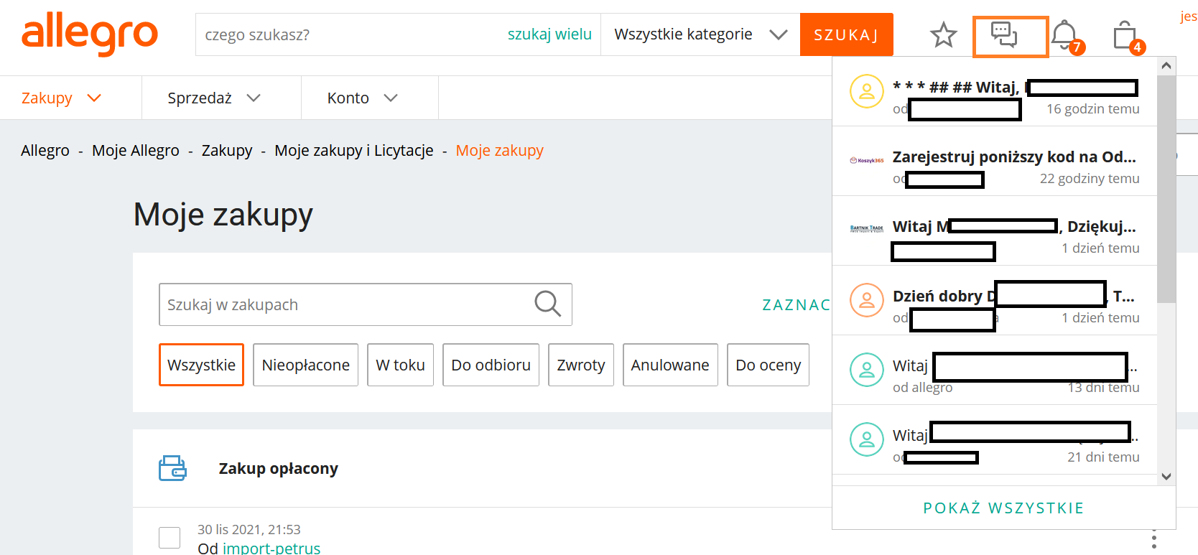Expand the Konto menu
Screen dimensions: 1198x555
tap(362, 98)
